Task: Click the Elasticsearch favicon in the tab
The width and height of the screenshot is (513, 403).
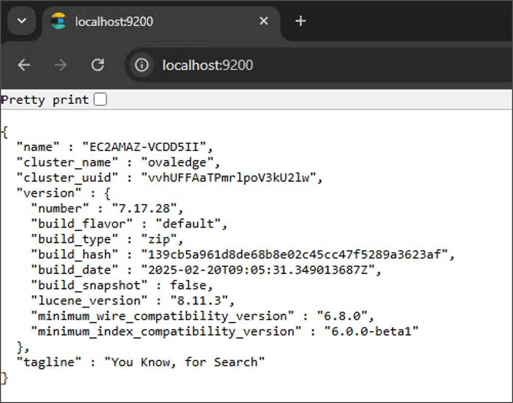Action: (58, 21)
